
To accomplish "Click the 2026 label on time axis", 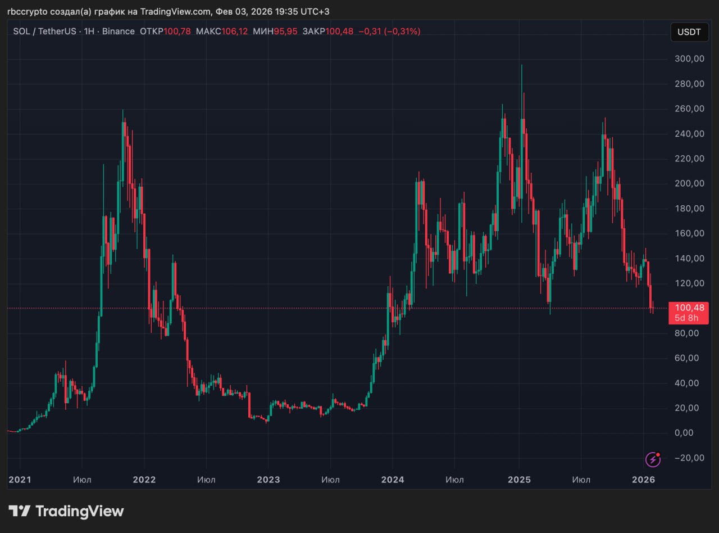I will point(643,480).
